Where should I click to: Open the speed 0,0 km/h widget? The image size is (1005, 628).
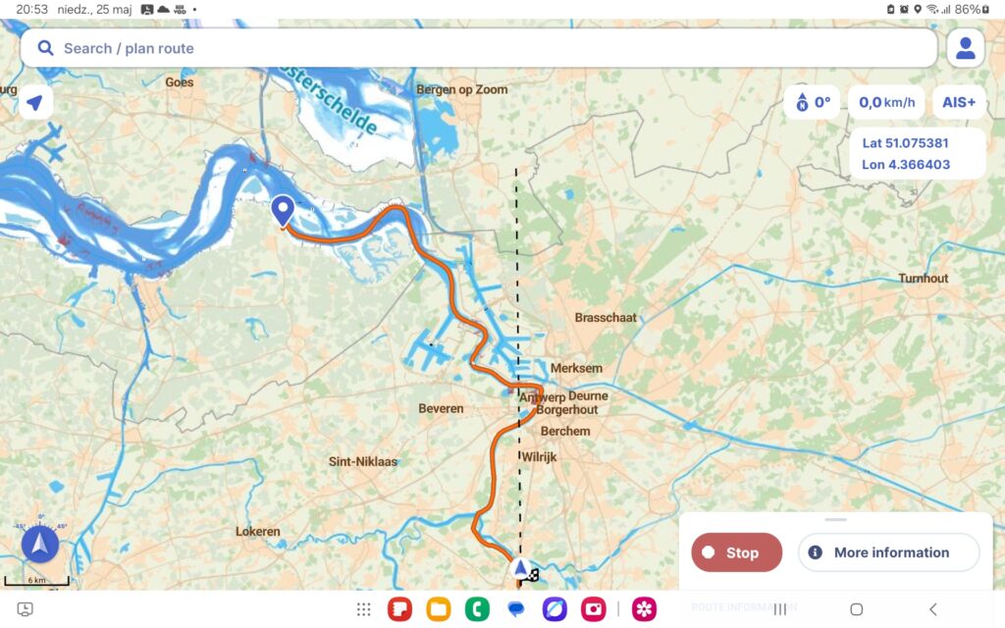(886, 102)
